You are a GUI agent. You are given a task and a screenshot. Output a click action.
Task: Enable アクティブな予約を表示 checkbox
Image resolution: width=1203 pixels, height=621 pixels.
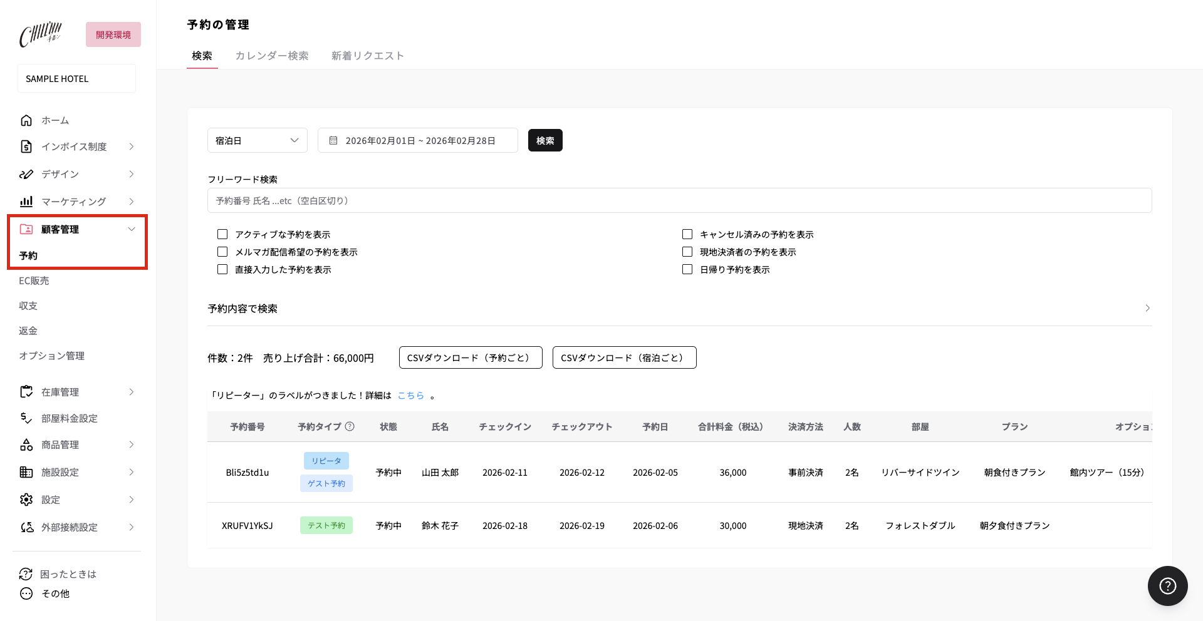click(x=222, y=234)
